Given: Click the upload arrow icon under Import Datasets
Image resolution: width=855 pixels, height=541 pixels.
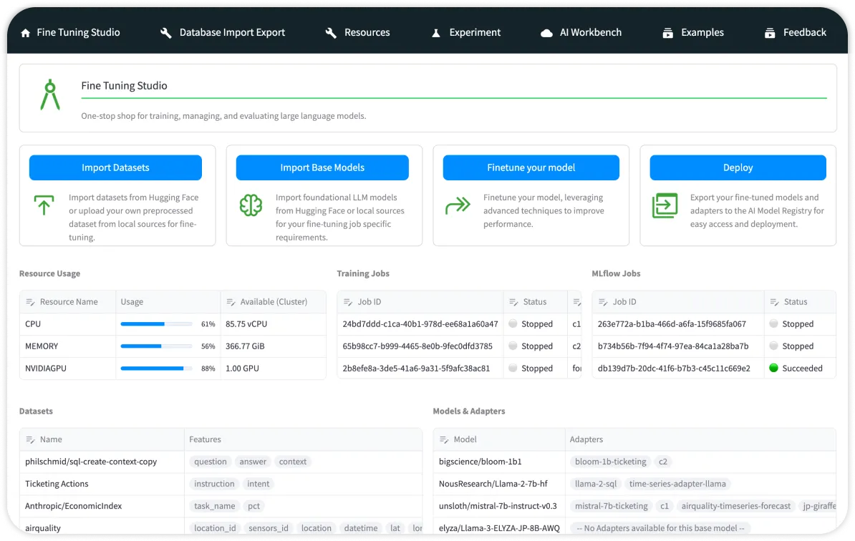Looking at the screenshot, I should (x=44, y=205).
